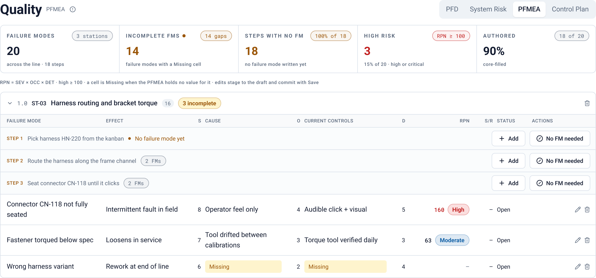This screenshot has height=278, width=596.
Task: Click 'No failure mode yet' text on Step 1
Action: (x=160, y=138)
